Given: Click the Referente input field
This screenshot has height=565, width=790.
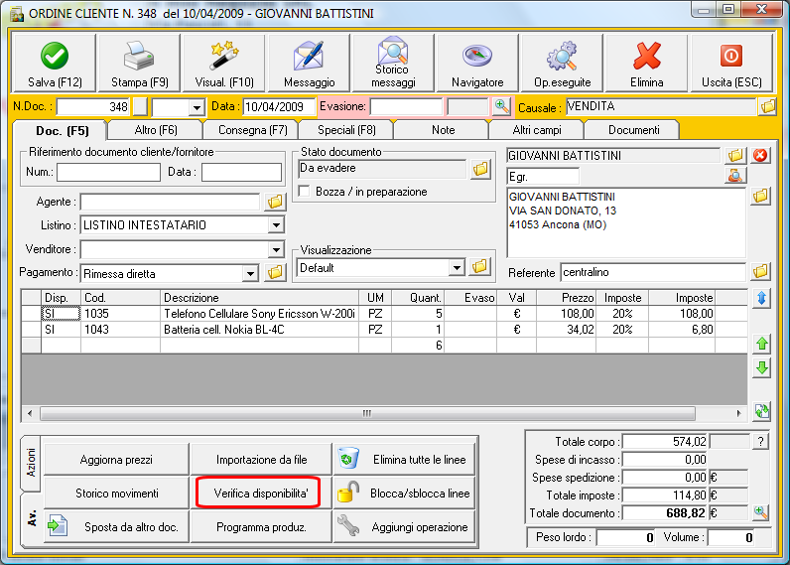Looking at the screenshot, I should coord(651,272).
